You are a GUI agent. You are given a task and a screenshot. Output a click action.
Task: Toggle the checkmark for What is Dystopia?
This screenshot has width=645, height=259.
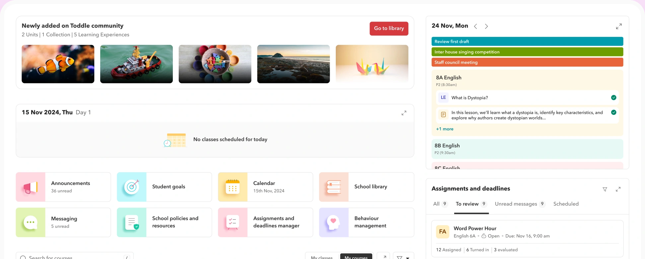(x=613, y=97)
